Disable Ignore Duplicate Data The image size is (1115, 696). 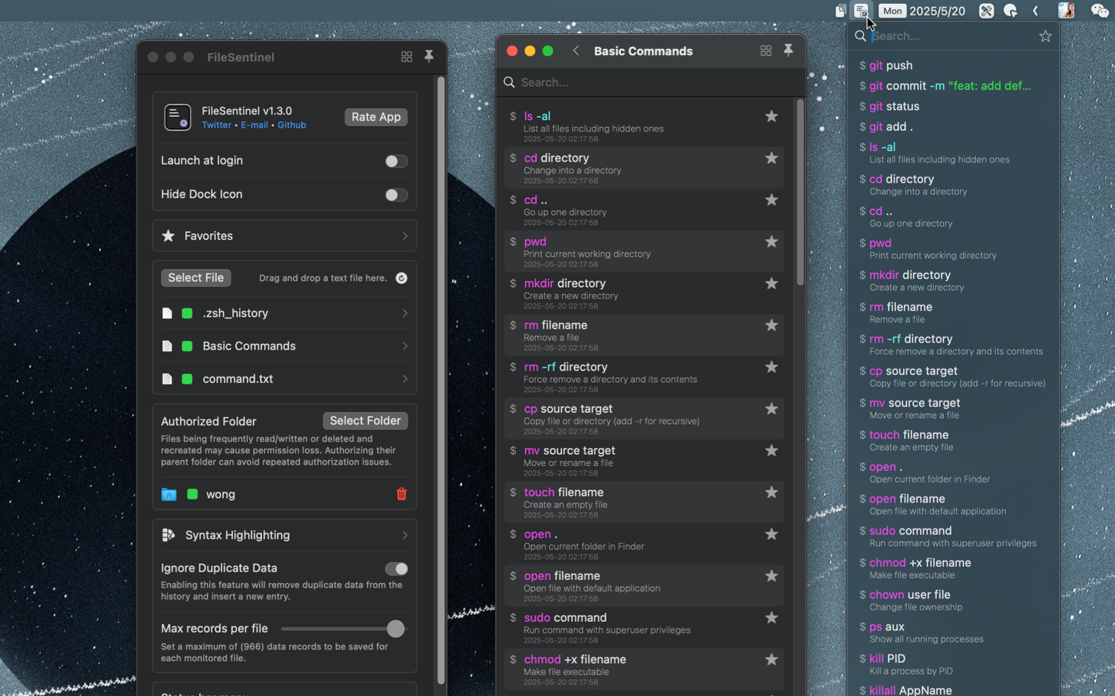pos(396,568)
